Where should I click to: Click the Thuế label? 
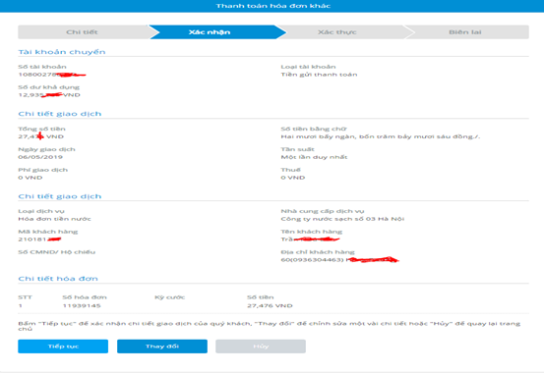coord(291,170)
